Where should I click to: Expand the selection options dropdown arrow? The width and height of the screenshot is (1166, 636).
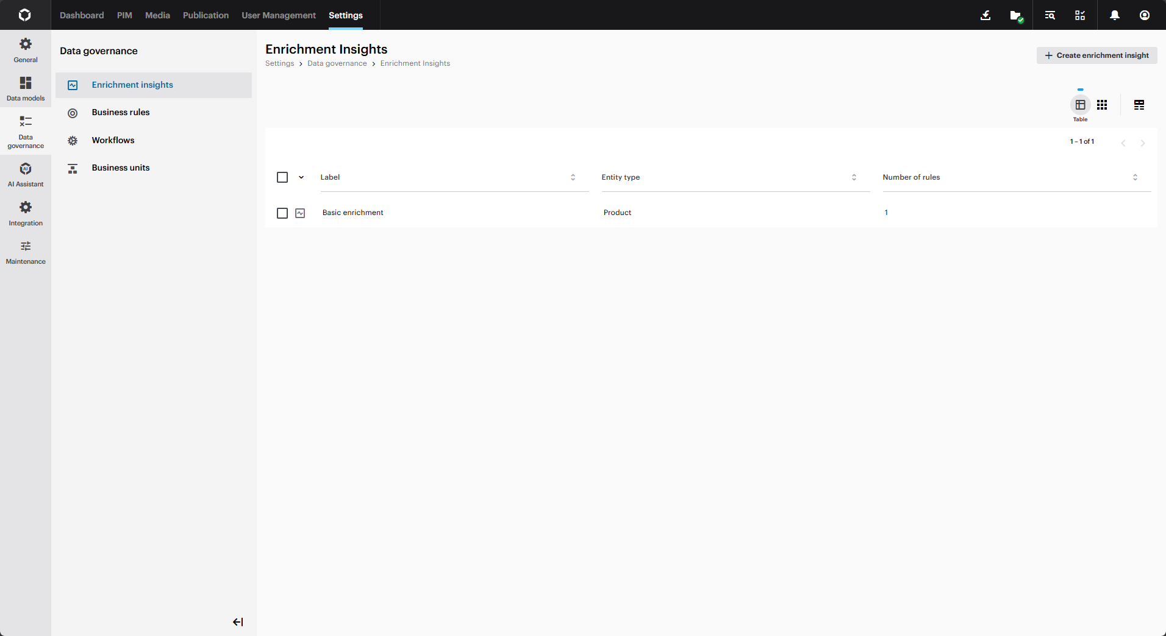(x=300, y=177)
